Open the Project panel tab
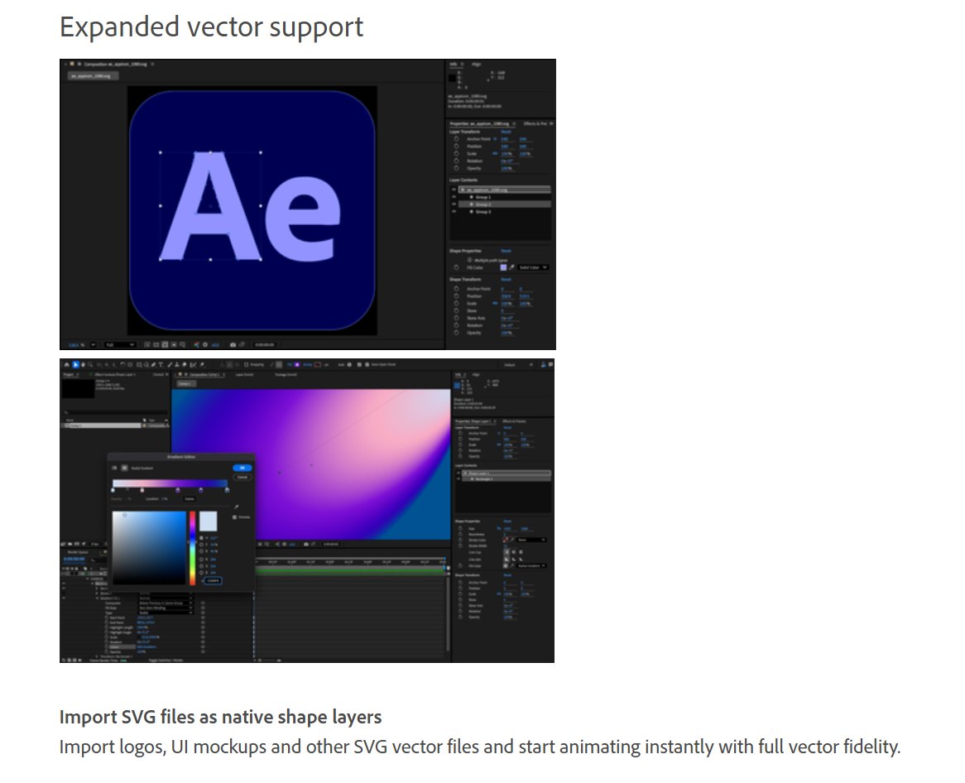This screenshot has height=783, width=965. click(67, 374)
